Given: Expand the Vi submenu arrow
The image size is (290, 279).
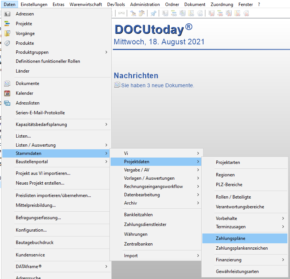Looking at the screenshot, I should pos(198,153).
